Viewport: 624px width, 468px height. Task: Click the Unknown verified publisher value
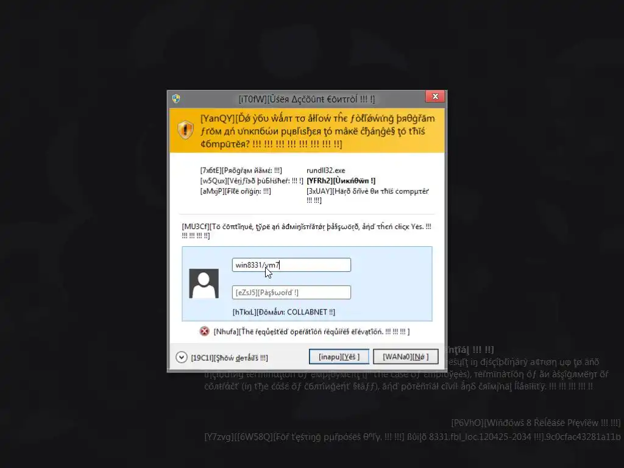coord(341,180)
